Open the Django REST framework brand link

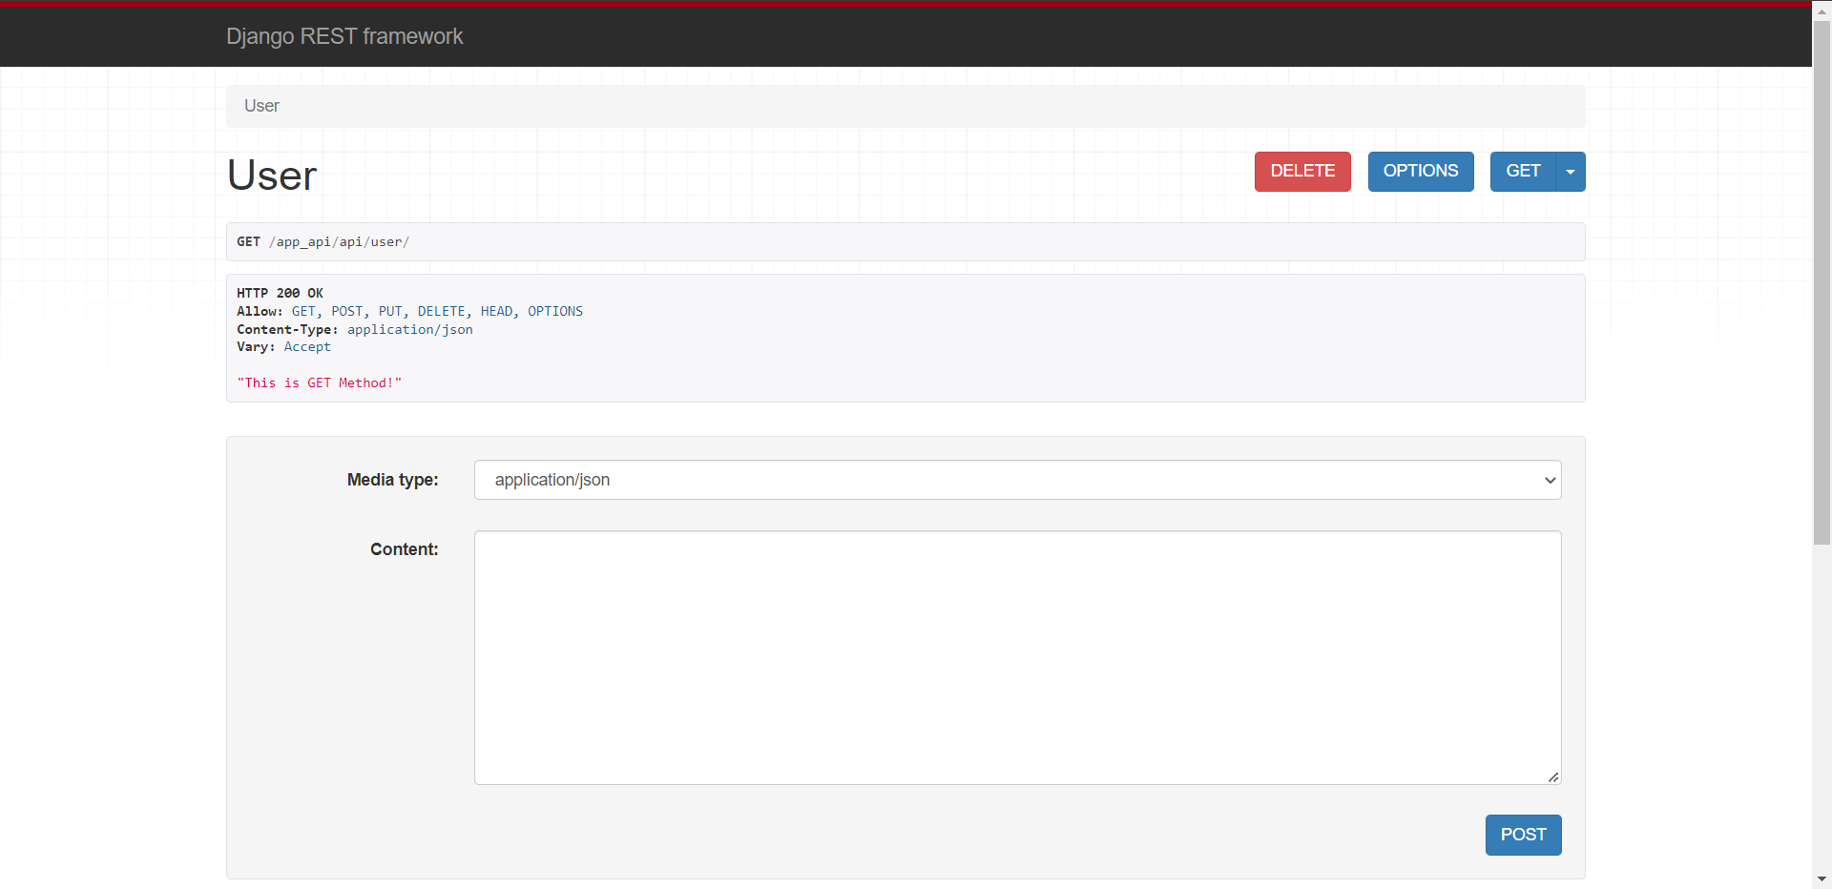click(344, 36)
